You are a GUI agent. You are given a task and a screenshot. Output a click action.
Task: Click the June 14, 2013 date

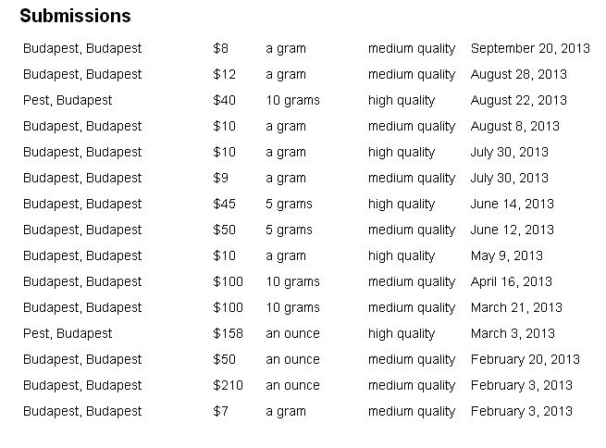pos(513,204)
